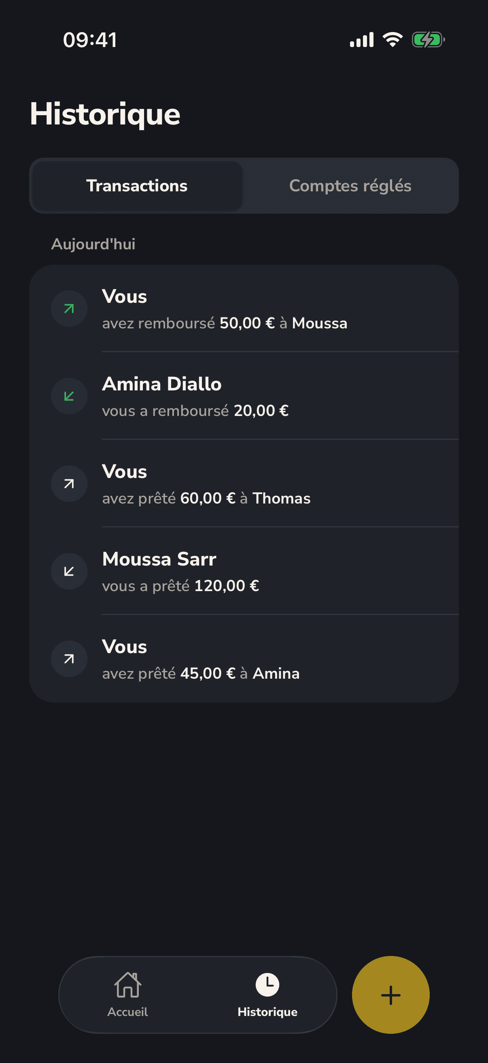The image size is (488, 1063).
Task: Tap the green incoming arrow beside Amina Diallo
Action: [x=69, y=396]
